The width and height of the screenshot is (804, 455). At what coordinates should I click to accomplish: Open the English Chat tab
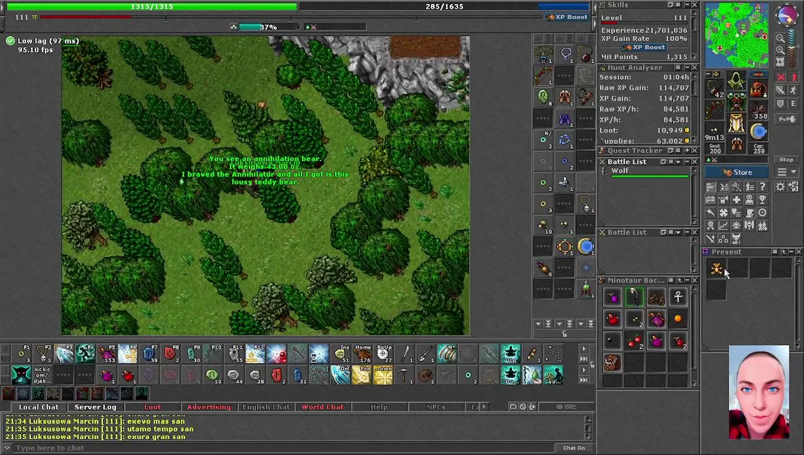point(265,407)
